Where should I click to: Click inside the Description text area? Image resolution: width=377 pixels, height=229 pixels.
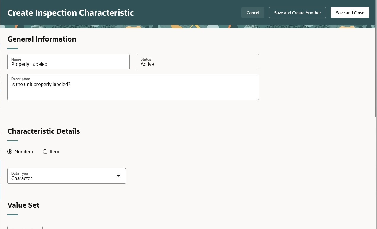[x=133, y=88]
